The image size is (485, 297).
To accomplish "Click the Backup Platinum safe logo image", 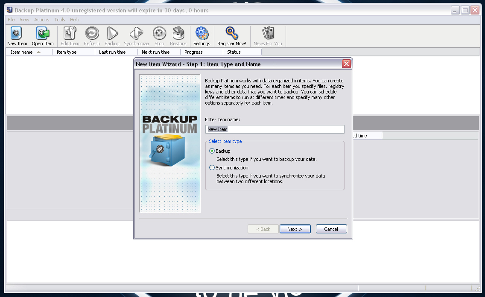I will coord(170,143).
